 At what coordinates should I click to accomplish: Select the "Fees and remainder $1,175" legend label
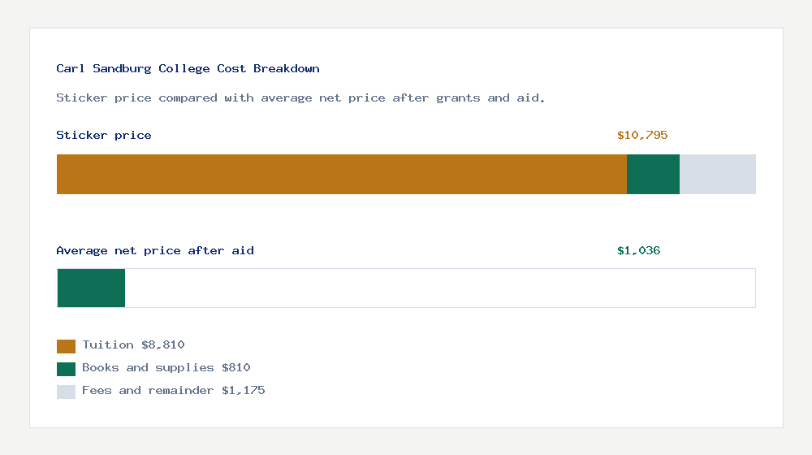click(x=173, y=391)
